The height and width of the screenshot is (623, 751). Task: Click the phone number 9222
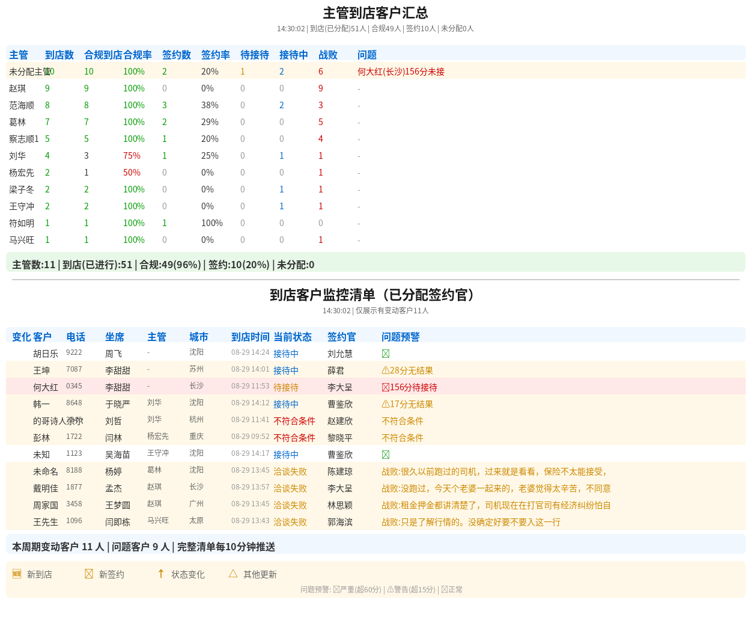[74, 352]
